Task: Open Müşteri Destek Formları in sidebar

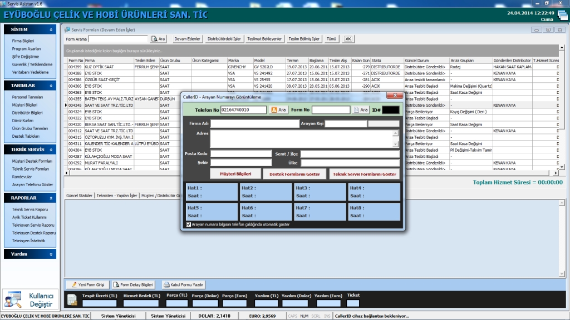Action: coord(32,161)
